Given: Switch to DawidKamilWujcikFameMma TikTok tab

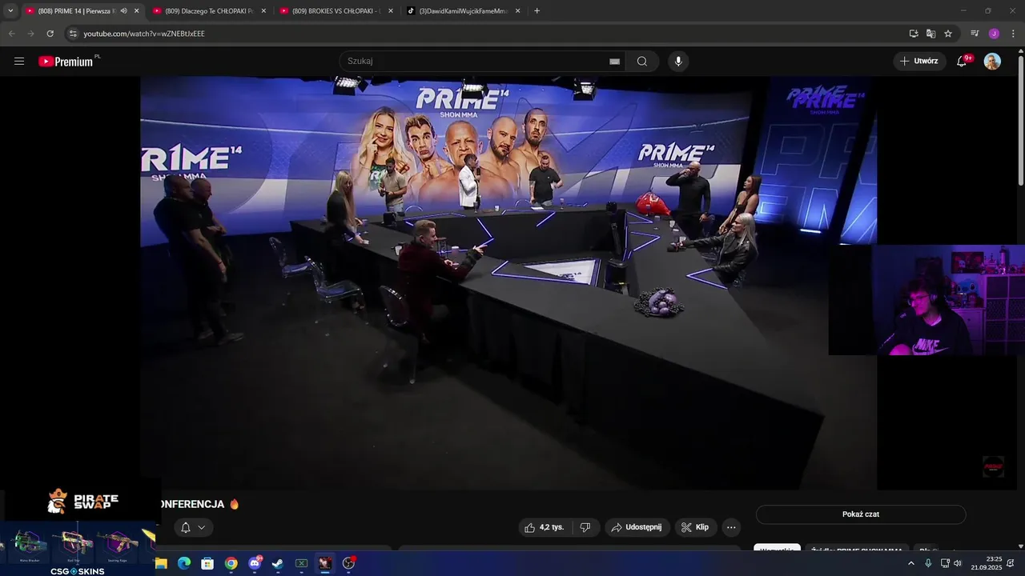Looking at the screenshot, I should tap(463, 11).
